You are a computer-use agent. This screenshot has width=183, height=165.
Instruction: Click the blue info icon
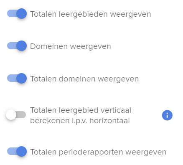(167, 115)
